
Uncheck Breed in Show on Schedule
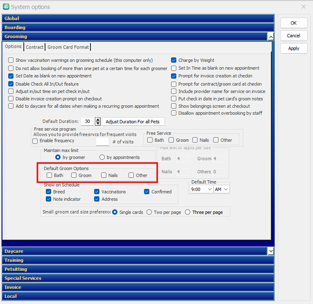tap(48, 192)
